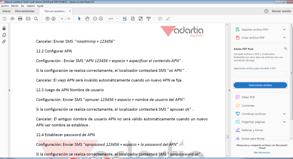The image size is (293, 159).
Task: Go to previous page arrow
Action: [x=47, y=19]
